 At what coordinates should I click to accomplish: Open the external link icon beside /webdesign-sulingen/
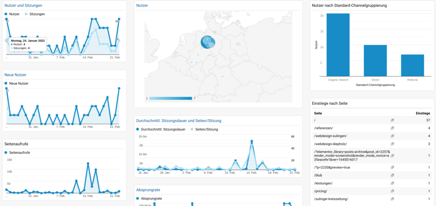coord(392,136)
